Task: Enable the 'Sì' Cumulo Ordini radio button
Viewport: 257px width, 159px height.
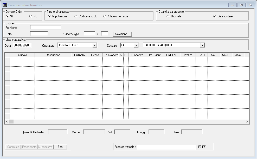Action: pyautogui.click(x=7, y=16)
